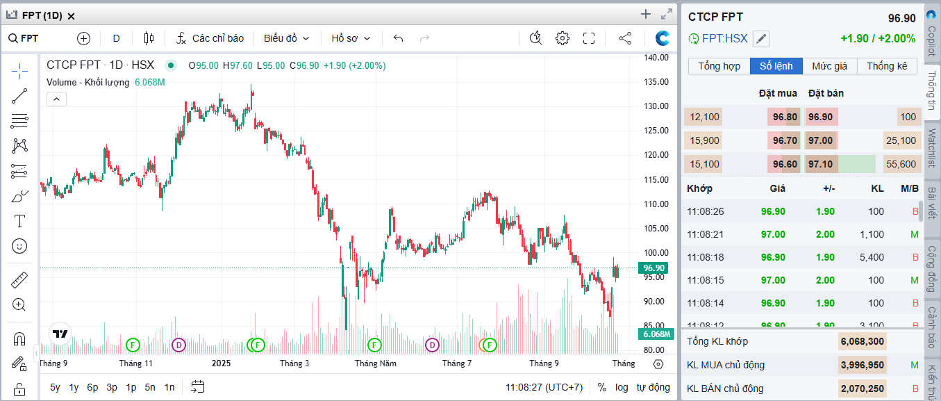
Task: Edit the FPT:HSX symbol with the pencil icon
Action: point(761,39)
